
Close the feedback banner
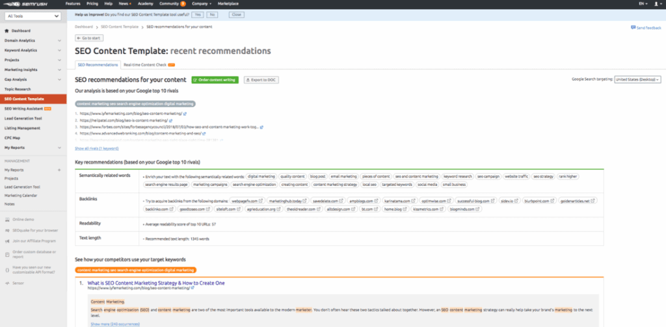237,14
